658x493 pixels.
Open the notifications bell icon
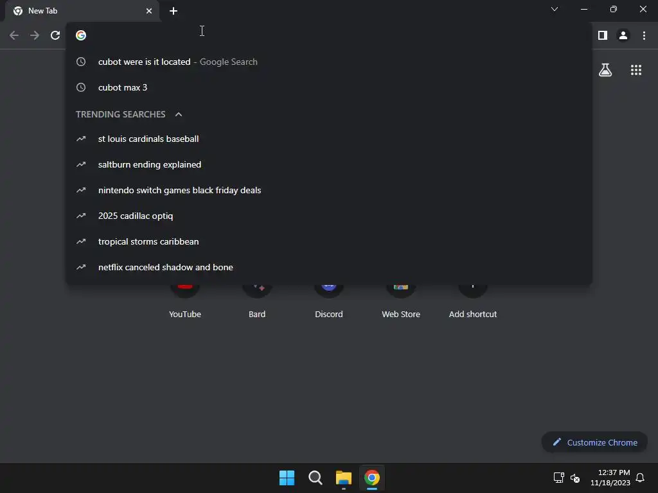pos(641,478)
